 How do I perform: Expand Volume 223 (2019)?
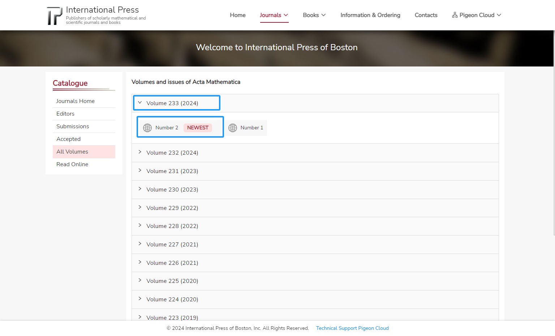[315, 315]
